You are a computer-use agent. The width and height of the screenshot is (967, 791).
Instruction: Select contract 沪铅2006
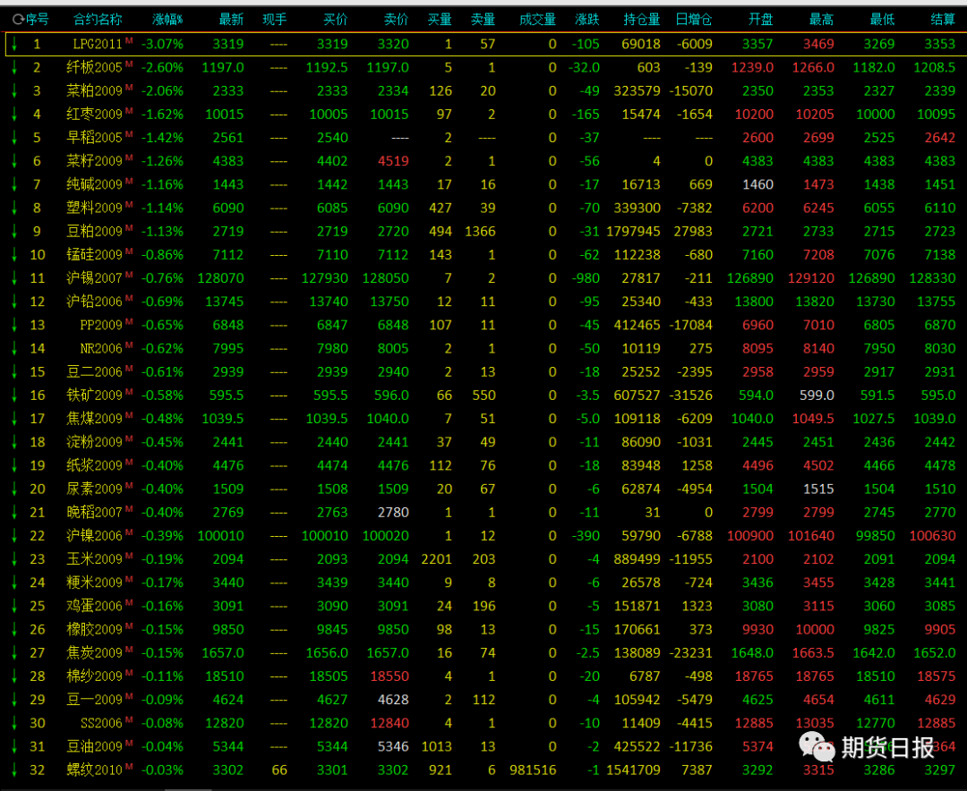94,302
